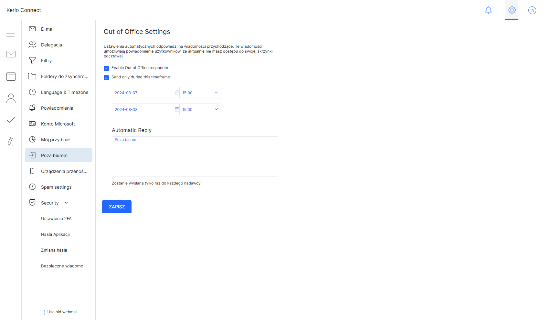The height and width of the screenshot is (320, 551).
Task: Disable Enable Out of Office responder checkbox
Action: pyautogui.click(x=106, y=68)
